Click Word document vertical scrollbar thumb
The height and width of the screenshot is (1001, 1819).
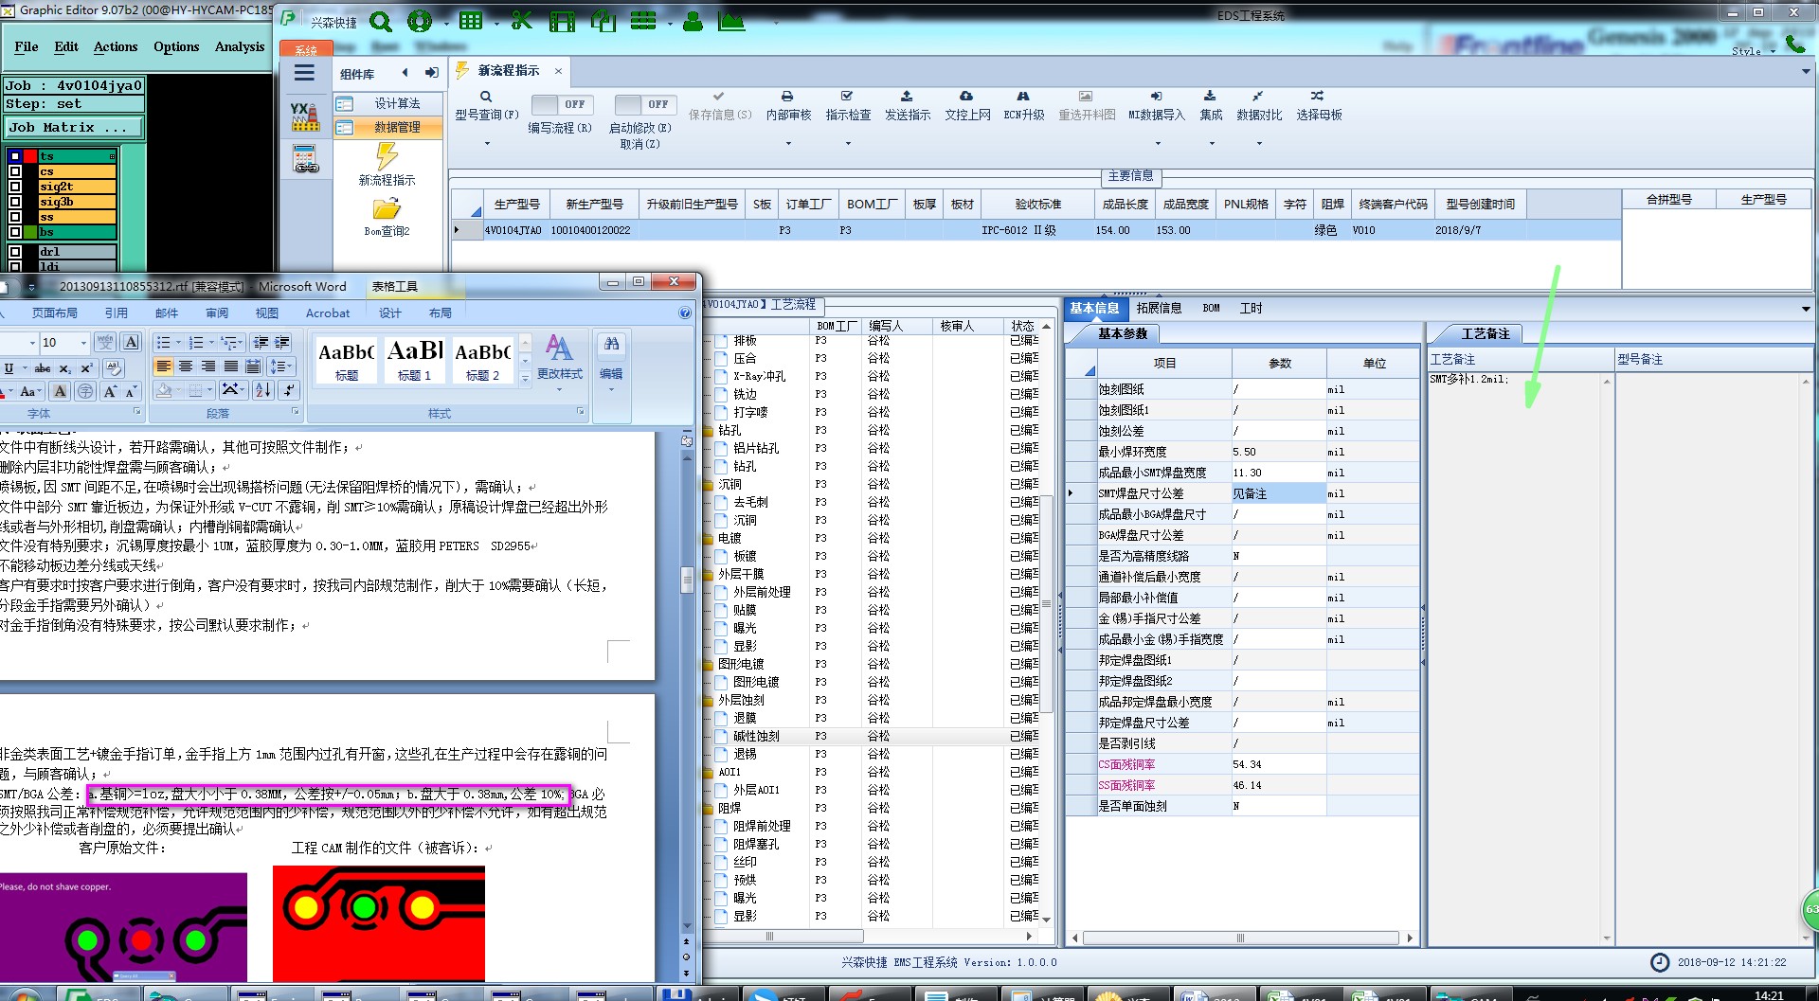(x=687, y=579)
